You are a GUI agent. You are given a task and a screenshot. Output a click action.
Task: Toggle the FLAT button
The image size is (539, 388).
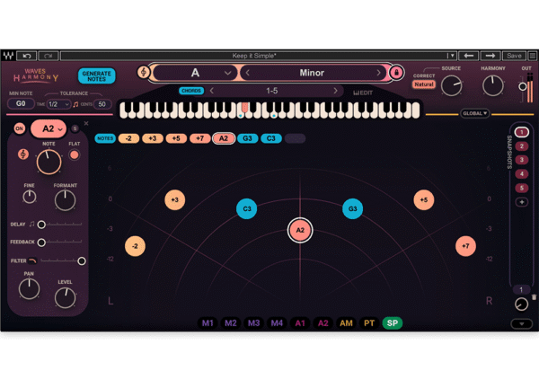(74, 155)
